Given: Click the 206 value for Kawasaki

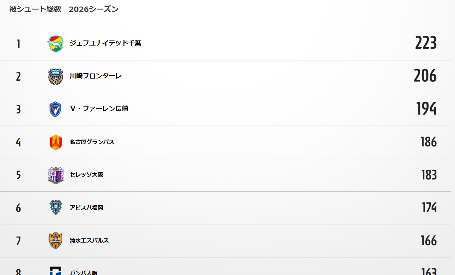Looking at the screenshot, I should coord(425,76).
